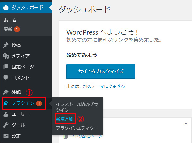The width and height of the screenshot is (192, 143).
Task: Follow the 別のテーマに変更する link
Action: pyautogui.click(x=104, y=86)
